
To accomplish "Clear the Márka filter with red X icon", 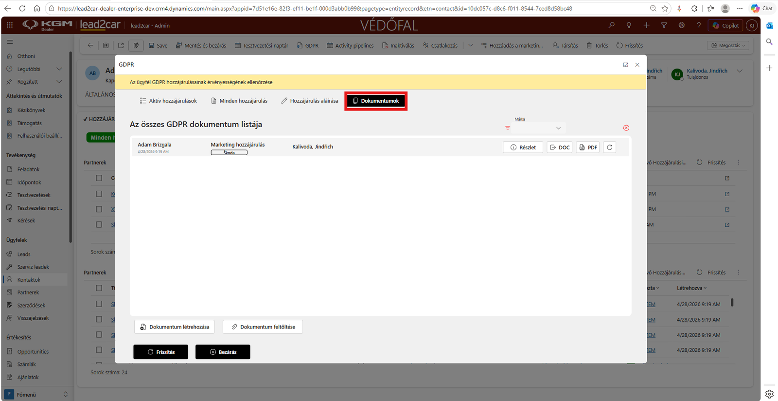I will [626, 128].
